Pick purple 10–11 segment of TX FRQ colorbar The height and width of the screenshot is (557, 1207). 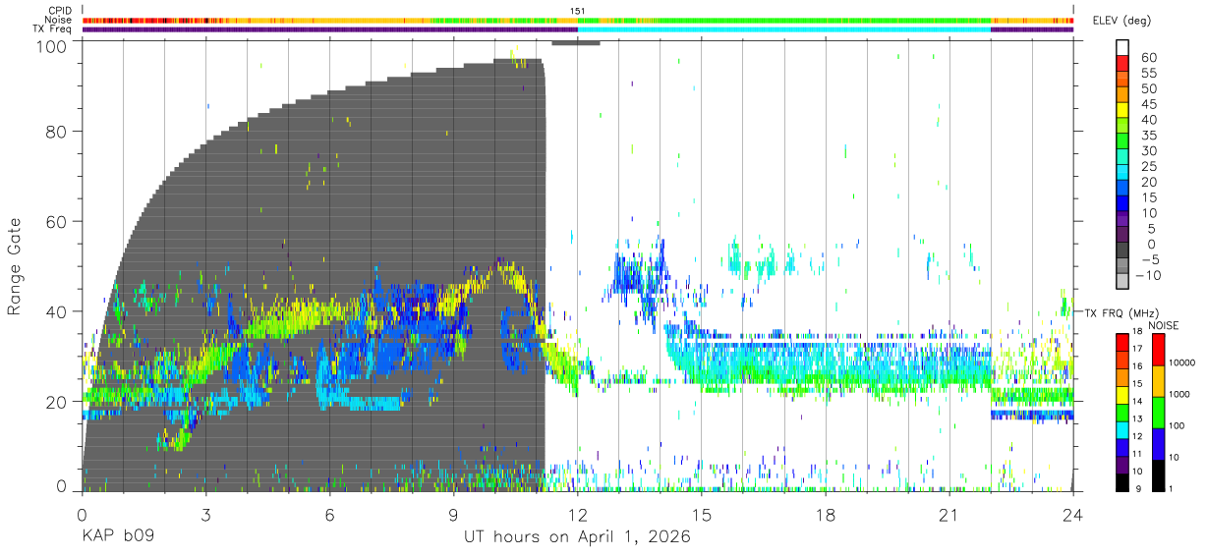point(1122,464)
